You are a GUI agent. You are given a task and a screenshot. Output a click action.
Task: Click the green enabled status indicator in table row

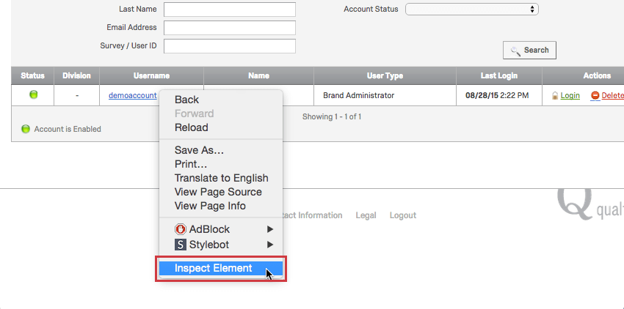pos(34,94)
